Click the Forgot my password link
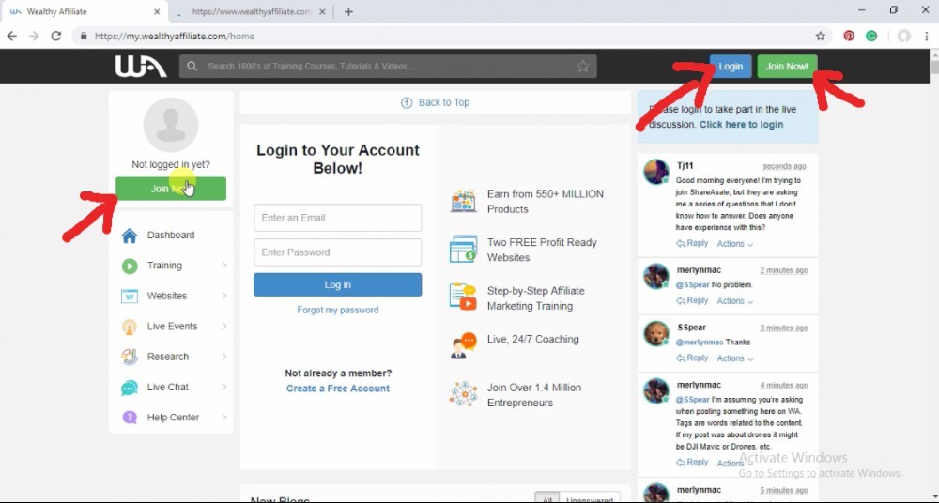Image resolution: width=939 pixels, height=503 pixels. [x=338, y=311]
